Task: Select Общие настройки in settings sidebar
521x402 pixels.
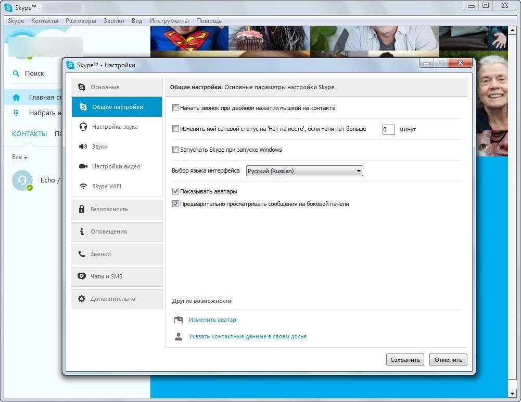Action: coord(117,107)
